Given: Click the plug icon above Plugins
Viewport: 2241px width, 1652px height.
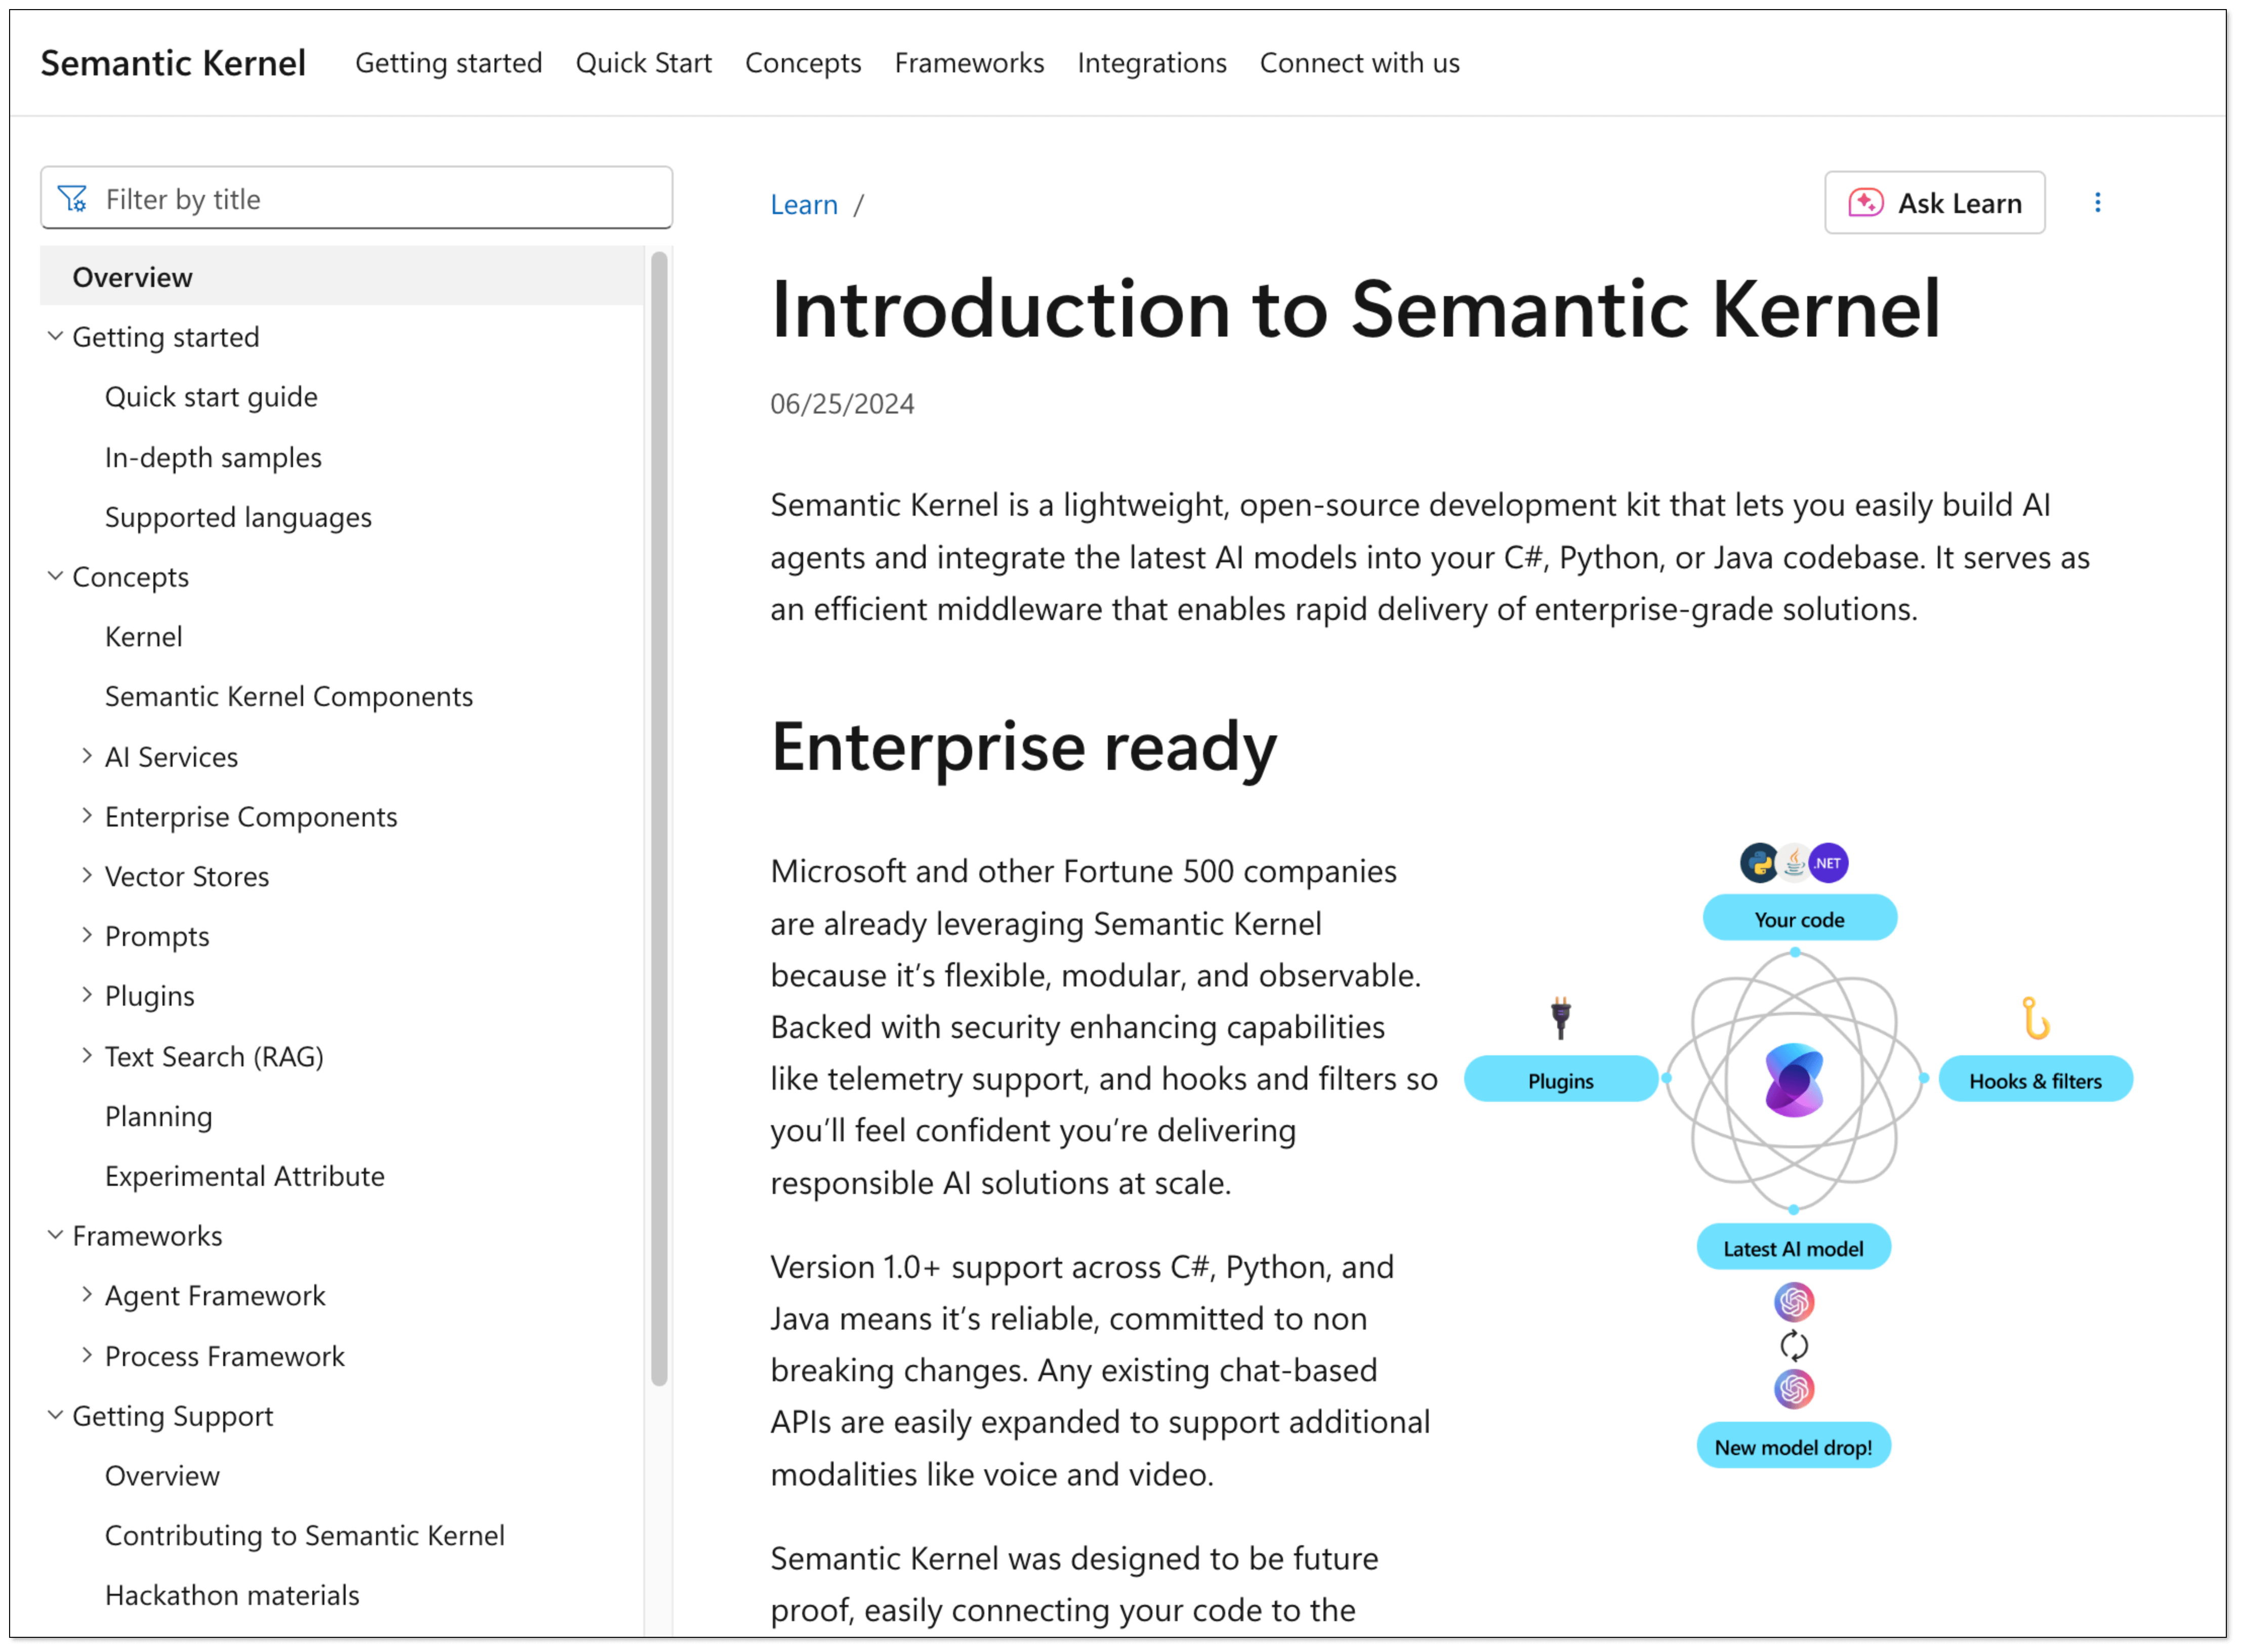Looking at the screenshot, I should point(1560,1018).
